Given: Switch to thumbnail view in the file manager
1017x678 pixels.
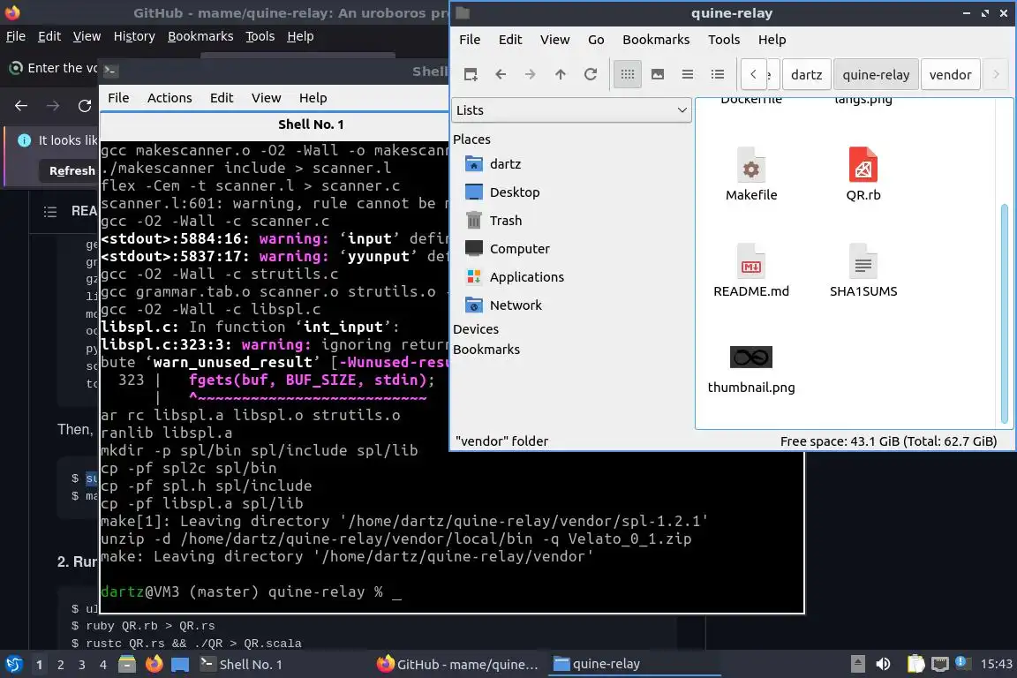Looking at the screenshot, I should (x=657, y=75).
